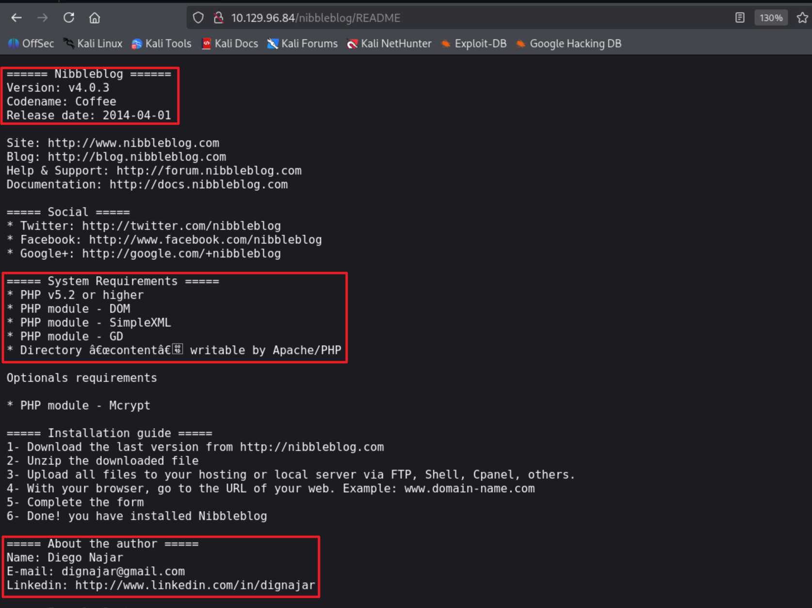Open the Kali Docs bookmark
Viewport: 812px width, 608px height.
[230, 44]
